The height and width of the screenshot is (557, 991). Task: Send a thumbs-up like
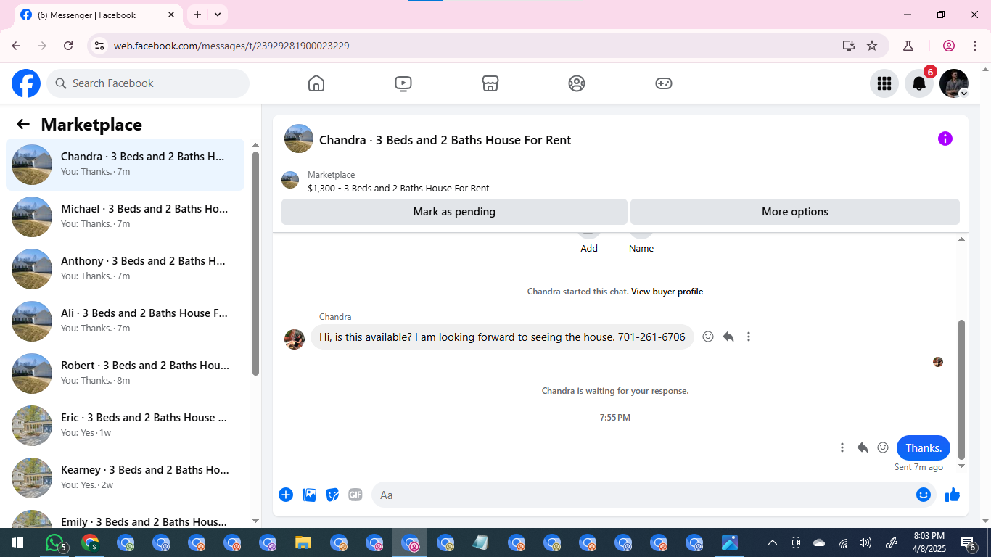coord(953,495)
